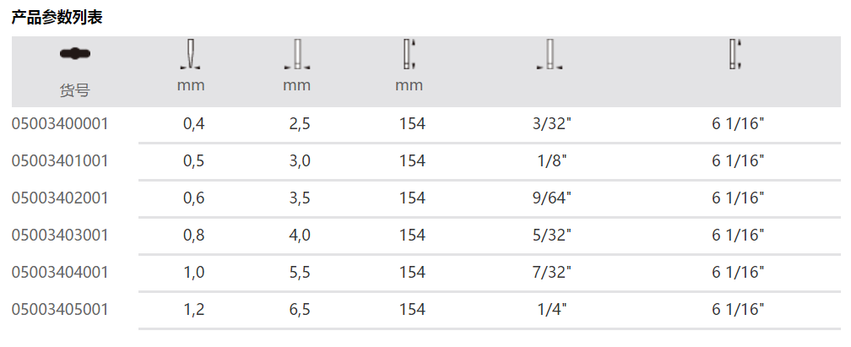Click the 产品参数列表 heading
851x347 pixels.
click(x=57, y=17)
